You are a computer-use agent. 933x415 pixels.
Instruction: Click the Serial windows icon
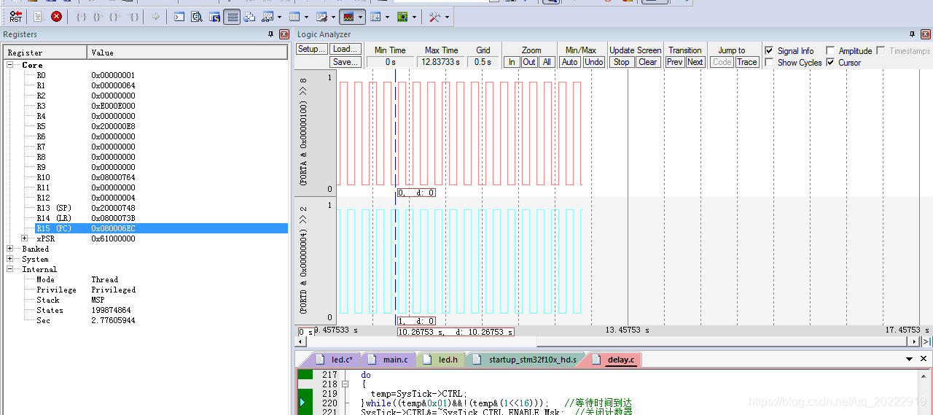click(321, 17)
